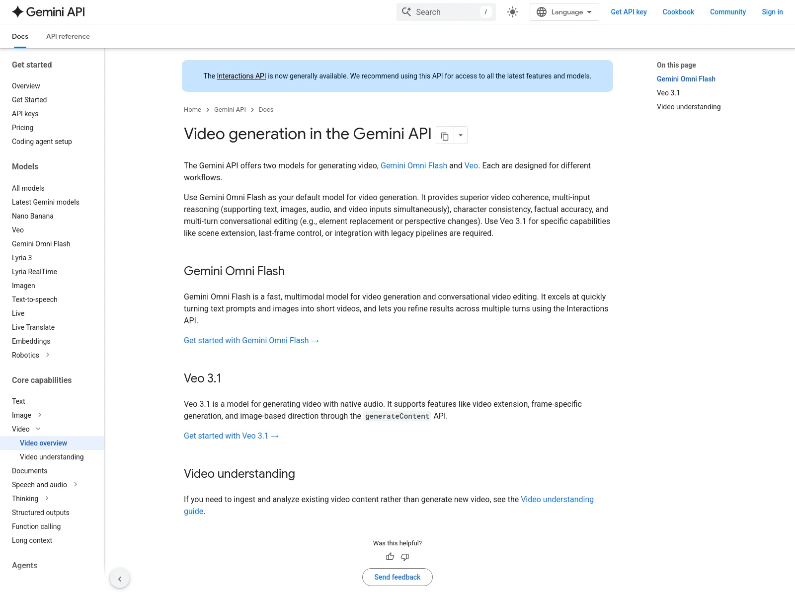Open Nano Banana sidebar item
795x596 pixels.
[33, 216]
